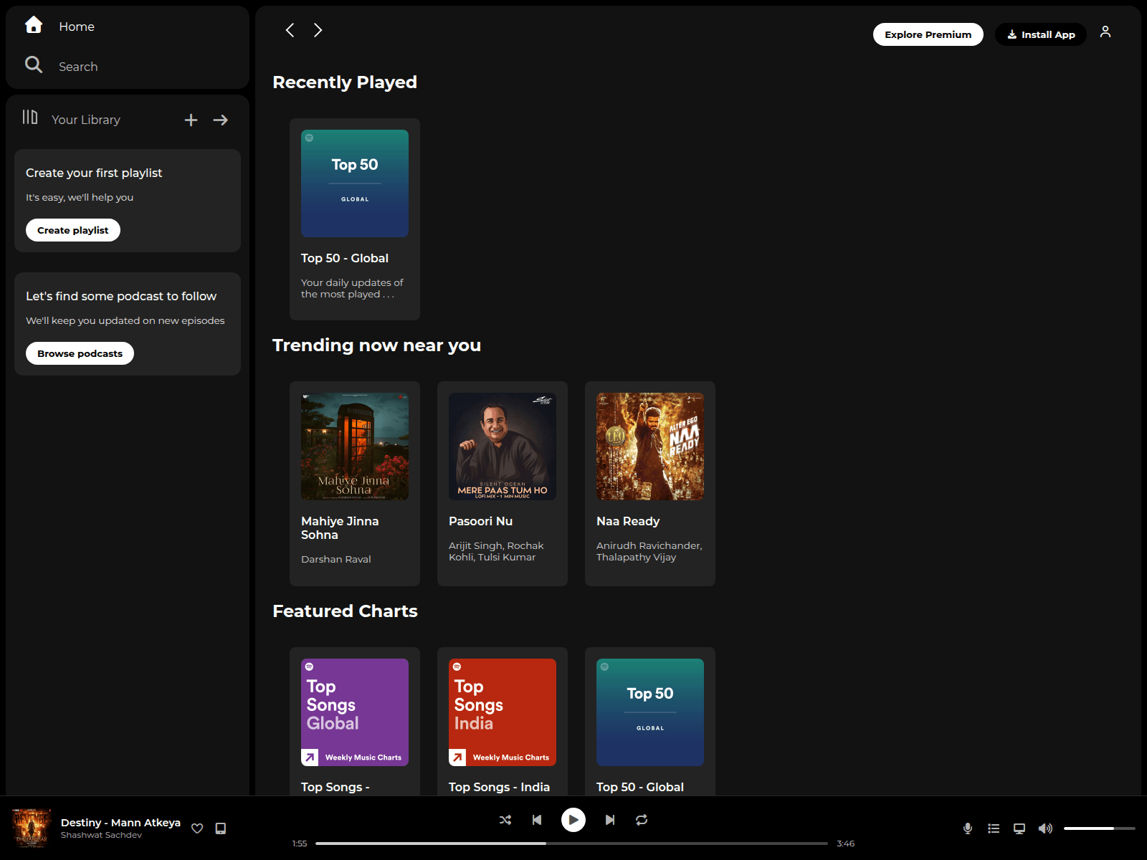Viewport: 1147px width, 860px height.
Task: Click the Featured Charts heading
Action: 345,611
